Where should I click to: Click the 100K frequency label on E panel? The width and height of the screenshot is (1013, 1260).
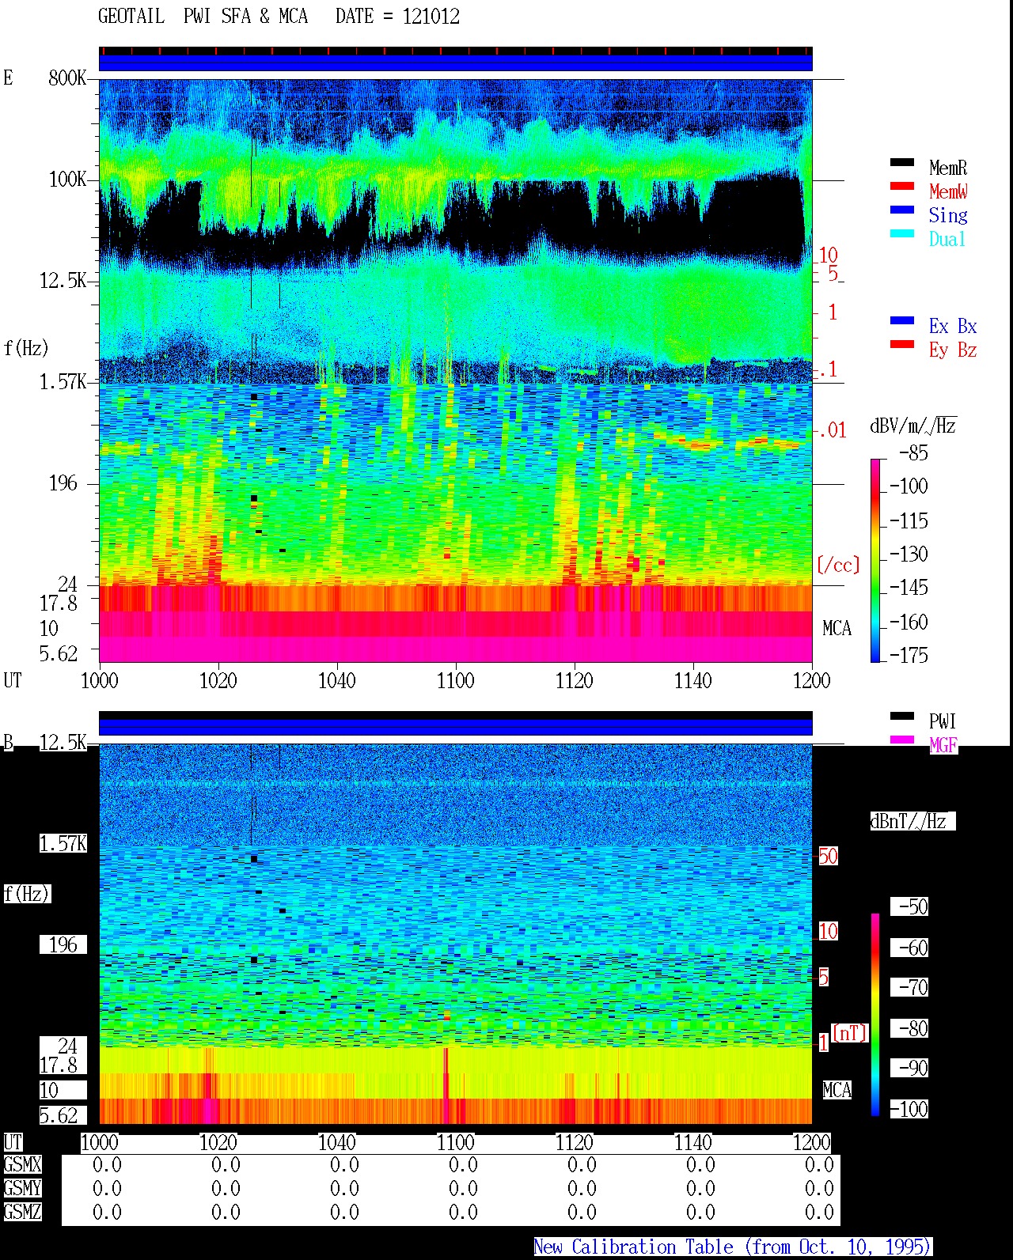click(67, 180)
